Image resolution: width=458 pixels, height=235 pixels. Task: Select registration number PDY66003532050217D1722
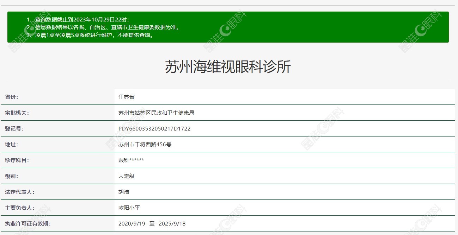point(154,128)
